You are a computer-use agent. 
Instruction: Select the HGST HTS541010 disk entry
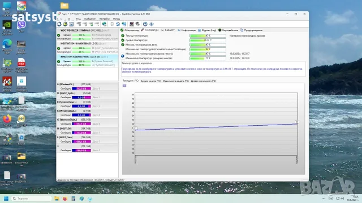pyautogui.click(x=87, y=47)
